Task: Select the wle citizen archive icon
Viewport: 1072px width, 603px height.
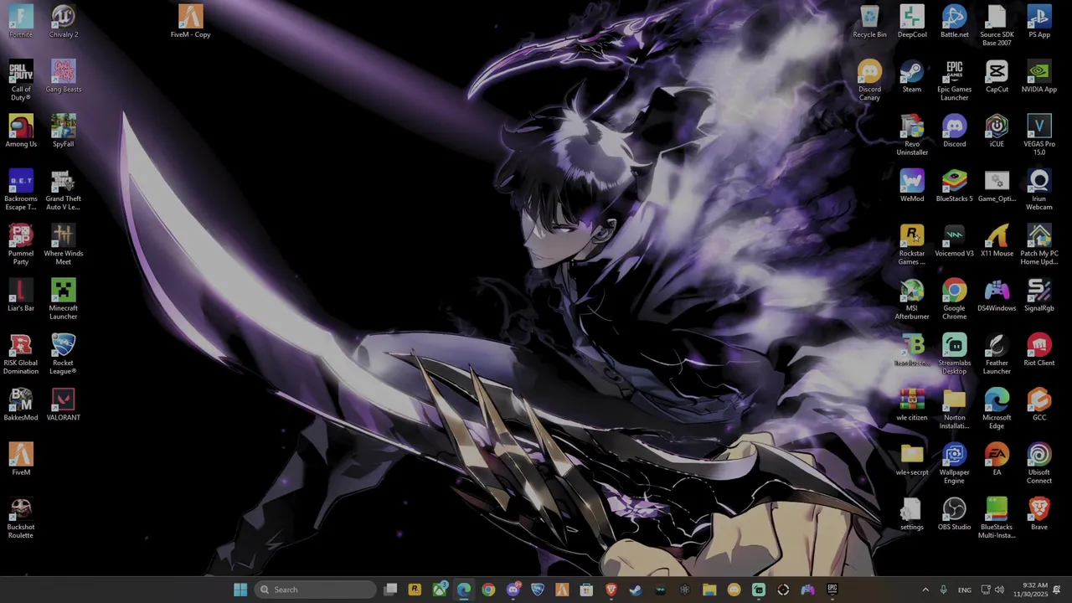Action: pyautogui.click(x=912, y=405)
